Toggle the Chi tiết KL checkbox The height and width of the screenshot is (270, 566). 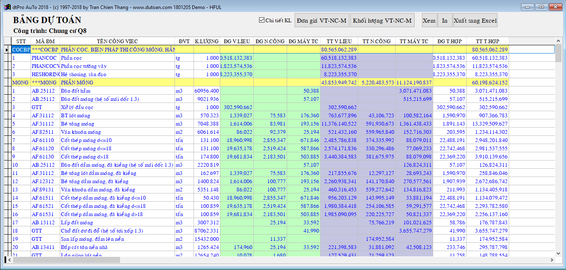261,20
